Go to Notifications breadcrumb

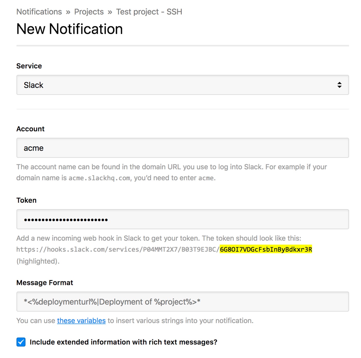tap(39, 12)
